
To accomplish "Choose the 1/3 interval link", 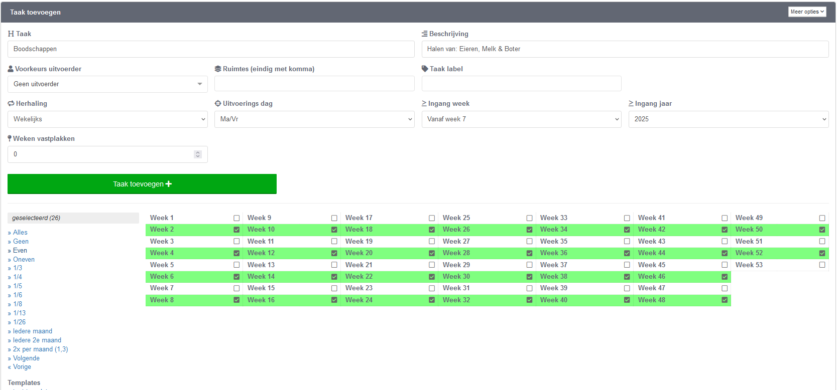I will 18,268.
